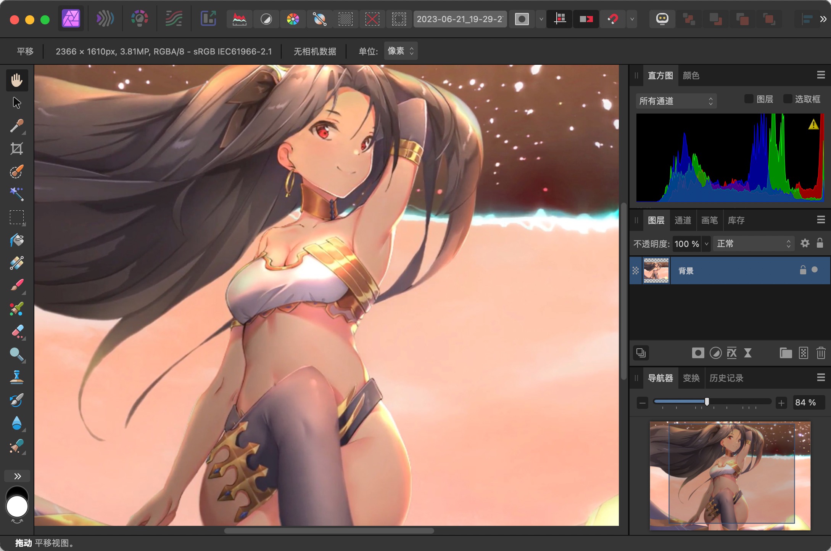
Task: Click the 背景 layer thumbnail
Action: [656, 271]
